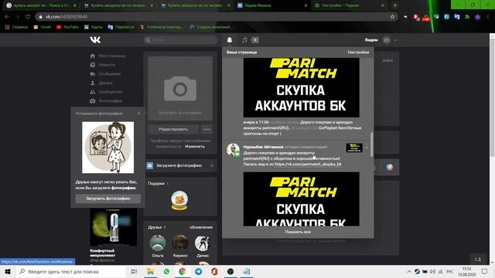Image resolution: width=495 pixels, height=278 pixels.
Task: Switch to the Настройки browser tab
Action: pos(349,5)
